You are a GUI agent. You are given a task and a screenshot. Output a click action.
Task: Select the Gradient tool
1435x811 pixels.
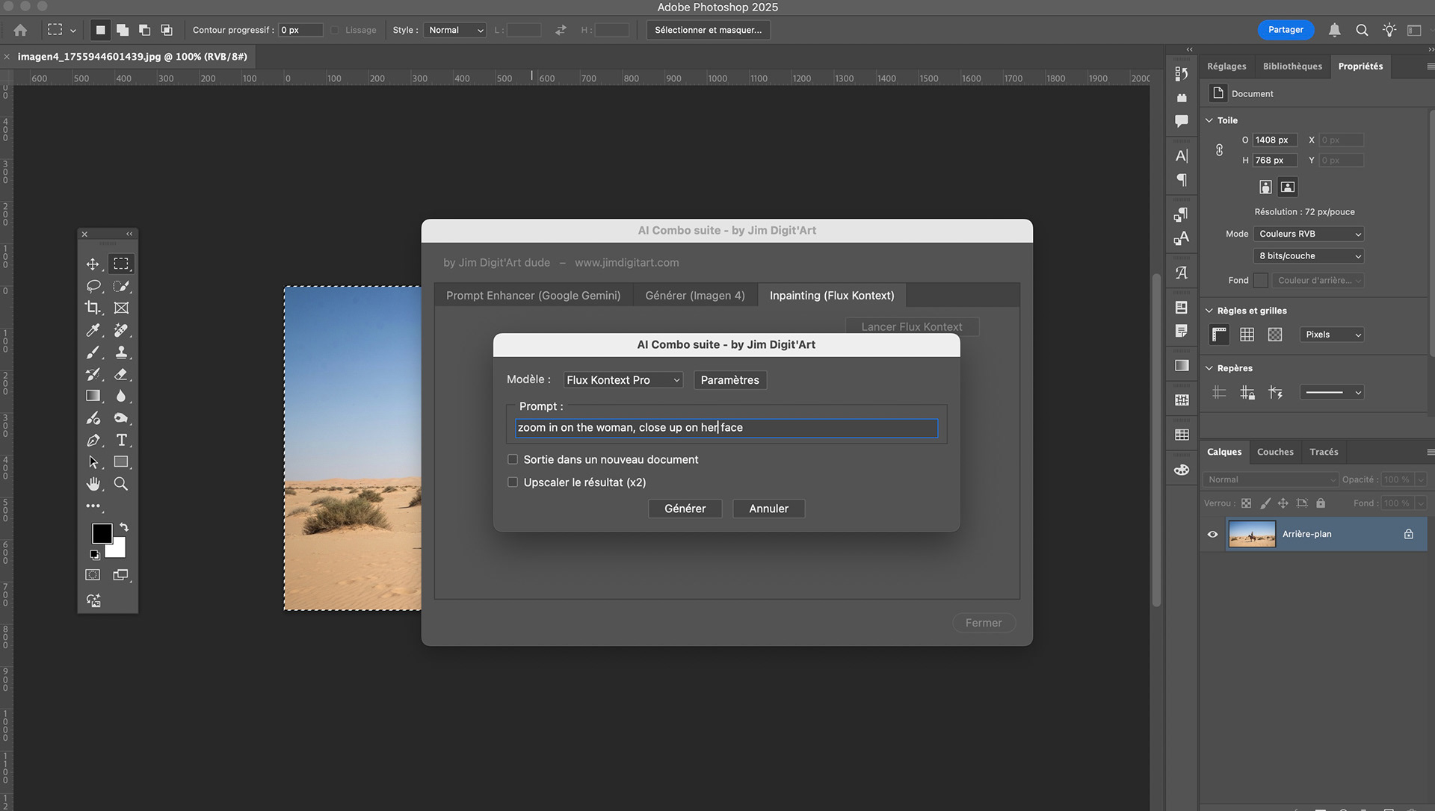click(93, 396)
